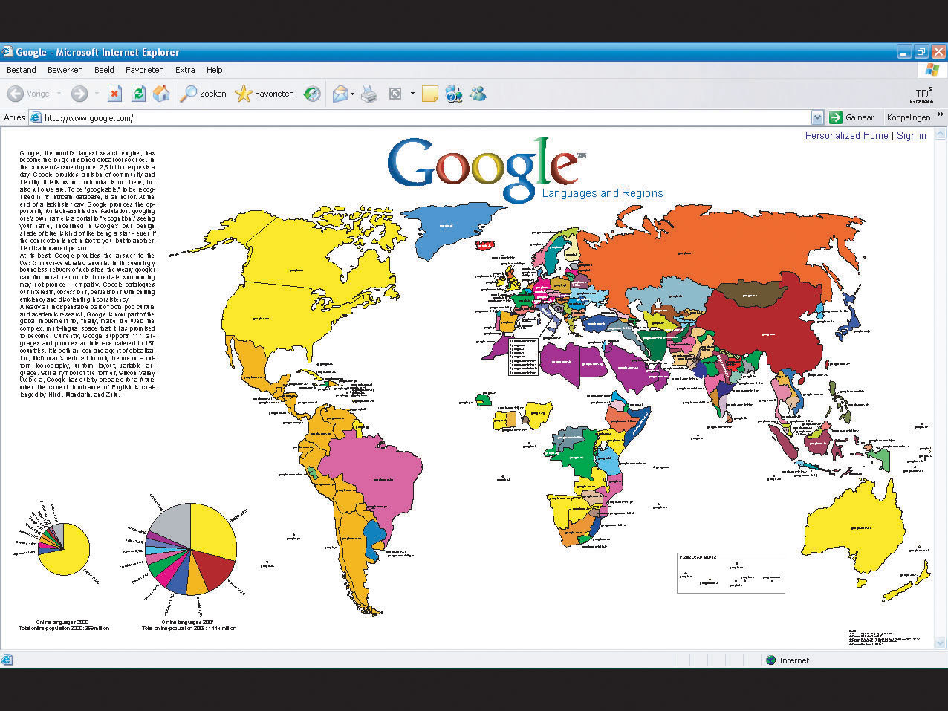Refresh the current page
Screen dimensions: 948x711
coord(137,94)
